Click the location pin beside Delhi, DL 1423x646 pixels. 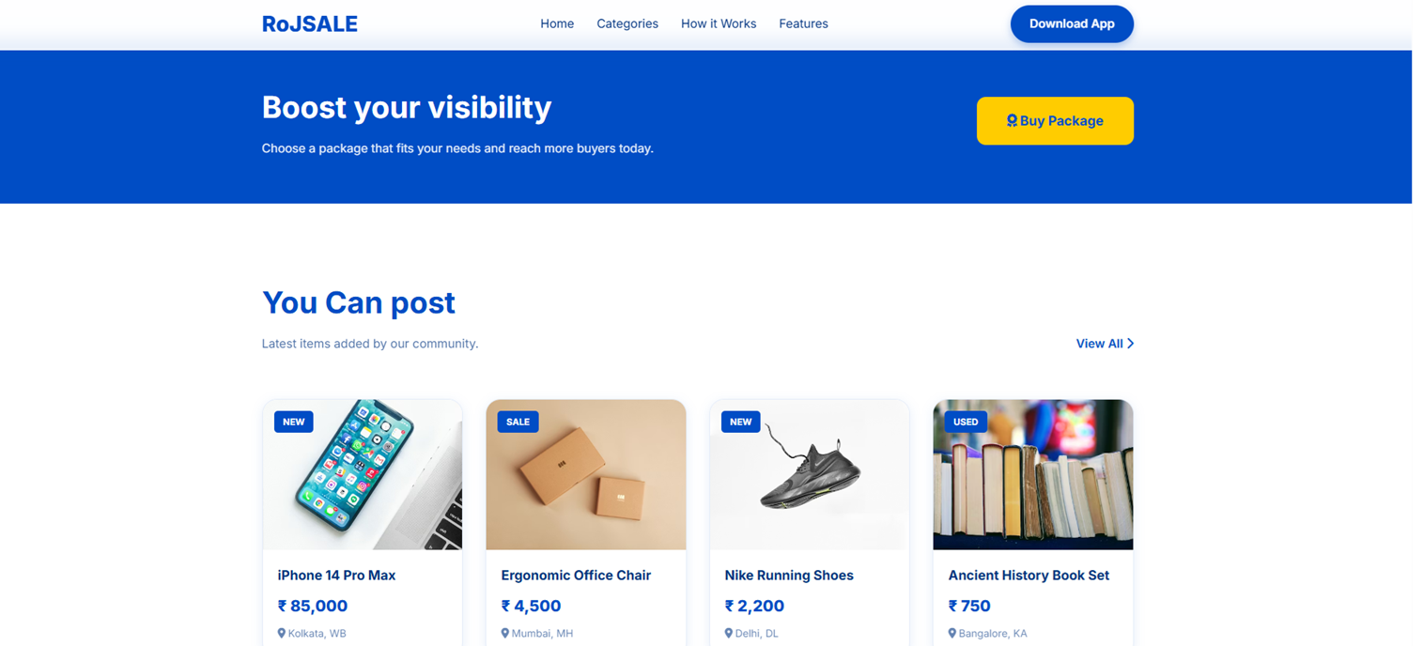pos(728,633)
